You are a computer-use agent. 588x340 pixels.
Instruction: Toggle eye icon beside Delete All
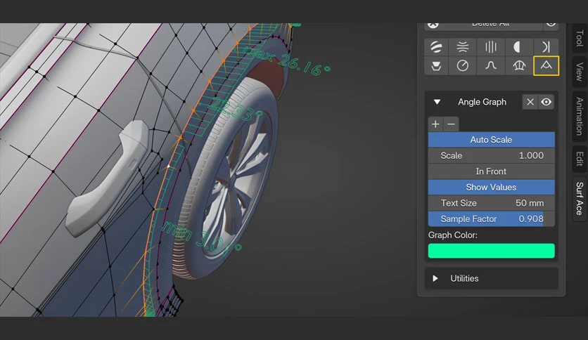click(x=551, y=25)
